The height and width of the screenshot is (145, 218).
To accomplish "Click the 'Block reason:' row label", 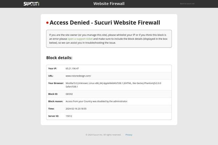I will click(x=56, y=101).
